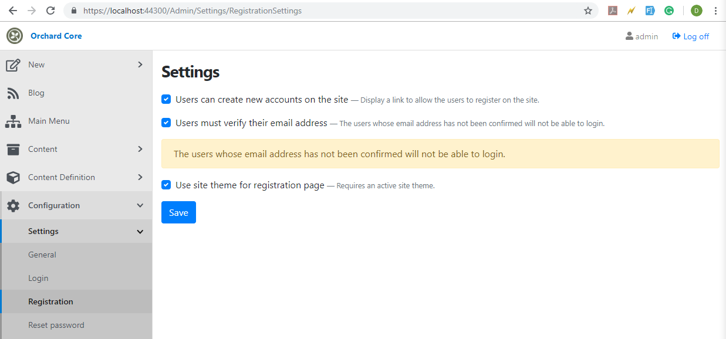Click the New edit-pencil icon in sidebar

13,65
